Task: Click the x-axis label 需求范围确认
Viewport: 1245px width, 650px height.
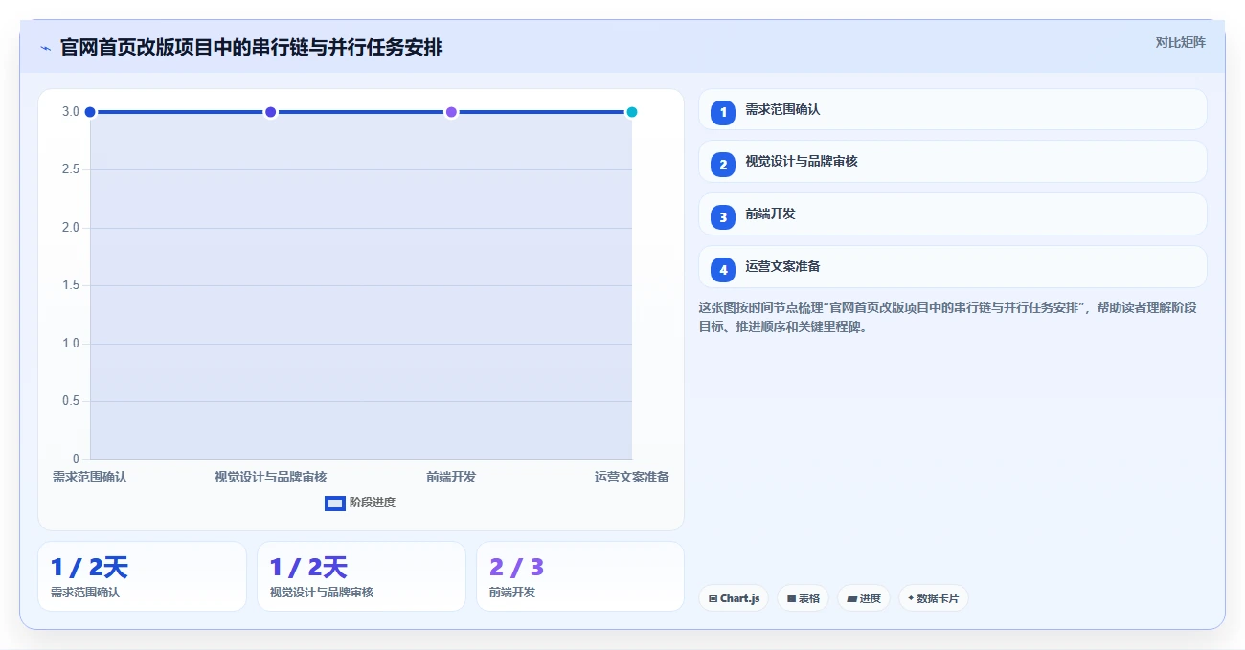Action: coord(90,477)
